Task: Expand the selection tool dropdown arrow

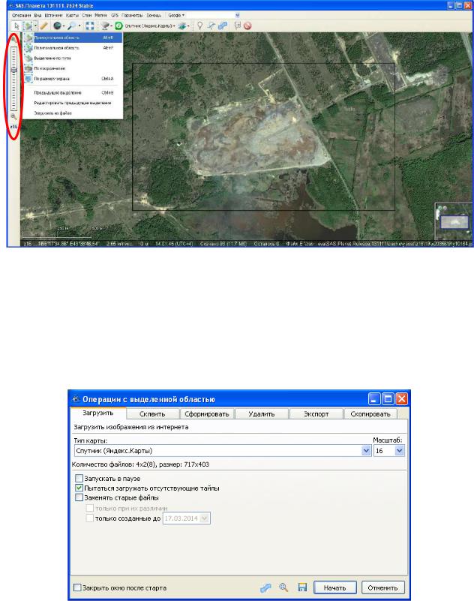Action: (x=35, y=26)
